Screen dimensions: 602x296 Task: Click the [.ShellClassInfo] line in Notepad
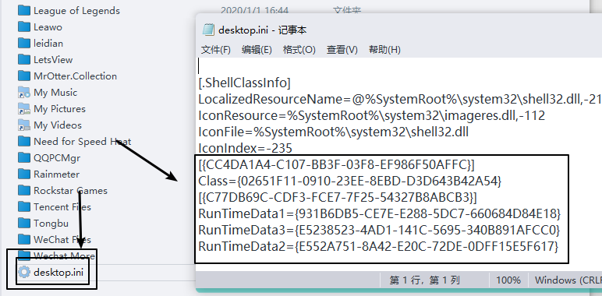(x=245, y=83)
